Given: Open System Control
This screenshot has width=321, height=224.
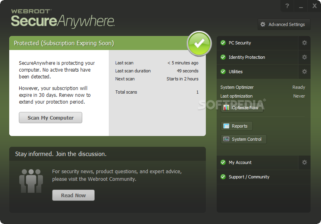Looking at the screenshot, I should tap(244, 139).
